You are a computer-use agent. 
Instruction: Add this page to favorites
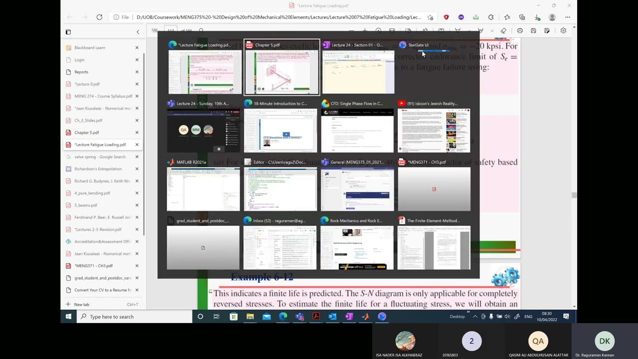point(430,17)
